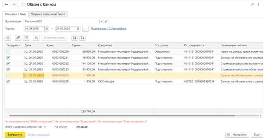This screenshot has height=139, width=264.
Task: Click the get link icon at top right
Action: 252,5
